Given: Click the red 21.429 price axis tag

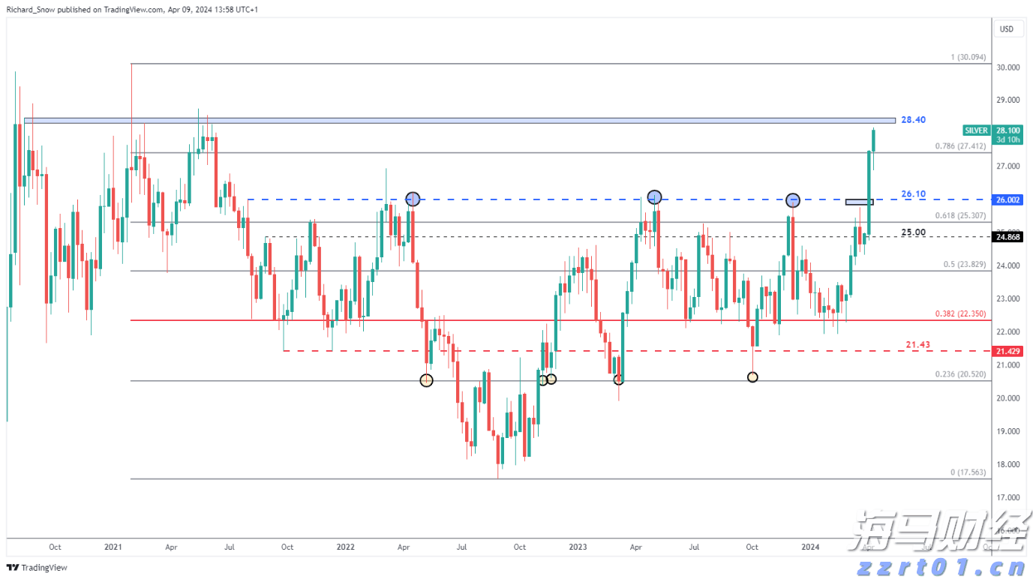Looking at the screenshot, I should click(1006, 351).
